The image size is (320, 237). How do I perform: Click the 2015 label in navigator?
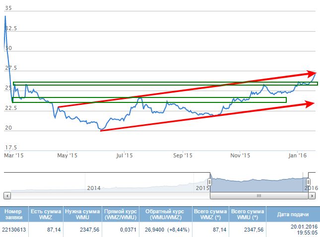tap(202, 188)
